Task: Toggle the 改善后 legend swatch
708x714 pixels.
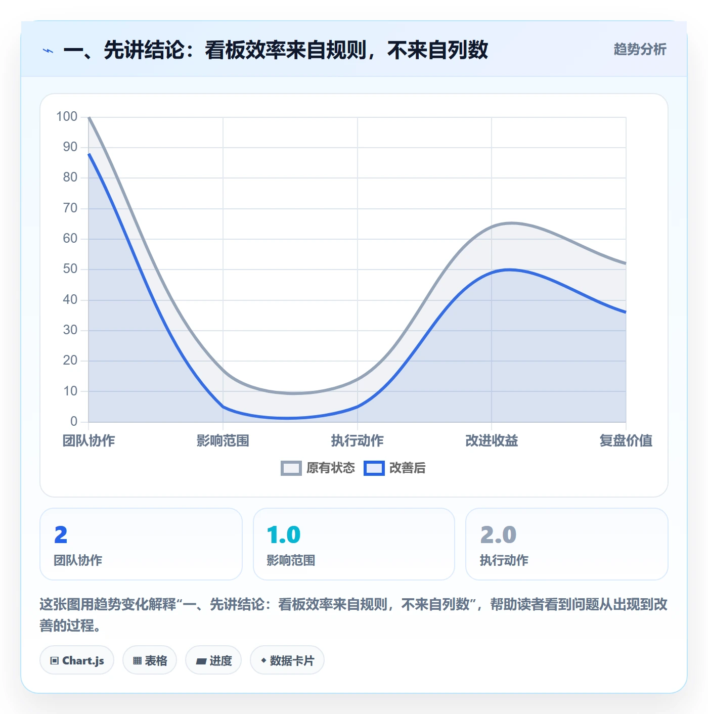Action: pos(374,468)
